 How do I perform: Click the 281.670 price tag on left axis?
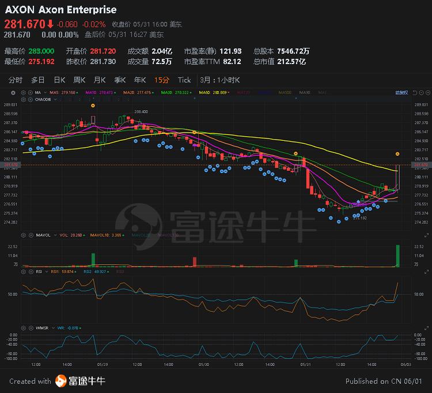coord(10,165)
